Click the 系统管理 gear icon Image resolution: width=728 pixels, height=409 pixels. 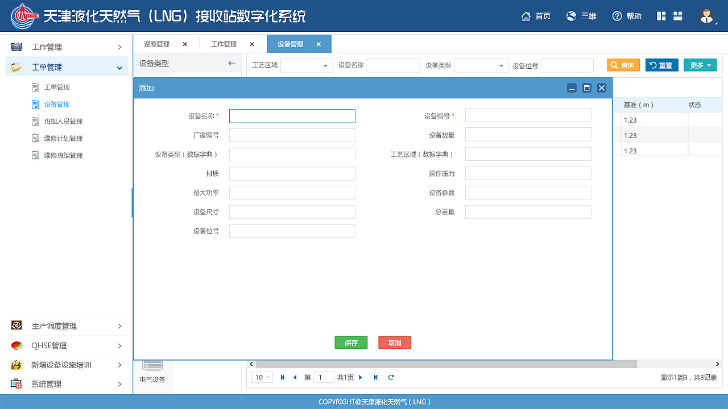(x=16, y=384)
